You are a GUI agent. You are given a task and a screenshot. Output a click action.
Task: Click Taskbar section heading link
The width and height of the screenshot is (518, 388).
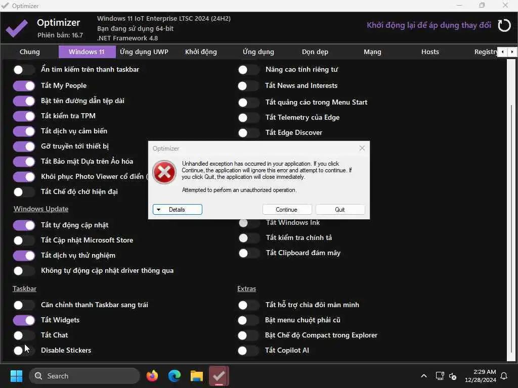tap(24, 288)
